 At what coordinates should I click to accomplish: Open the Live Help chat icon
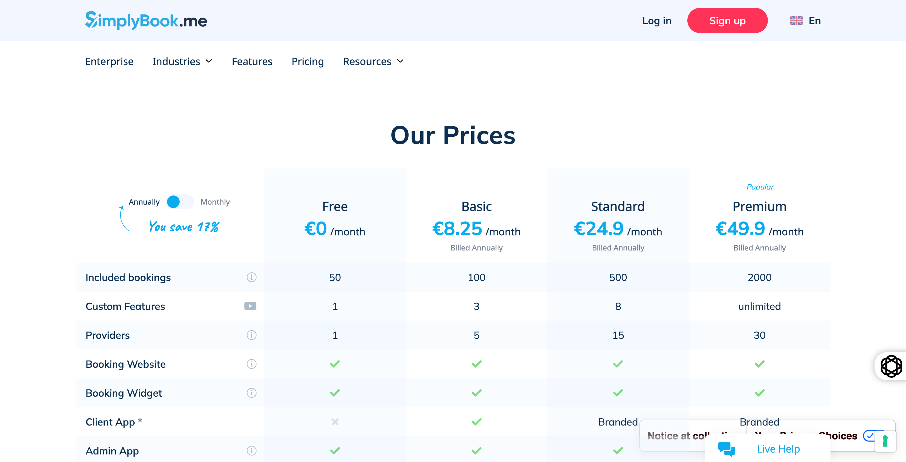point(726,449)
